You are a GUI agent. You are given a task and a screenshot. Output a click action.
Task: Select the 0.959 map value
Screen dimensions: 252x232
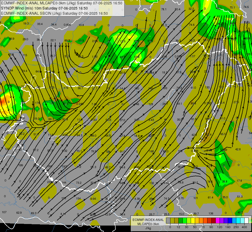click(223, 150)
